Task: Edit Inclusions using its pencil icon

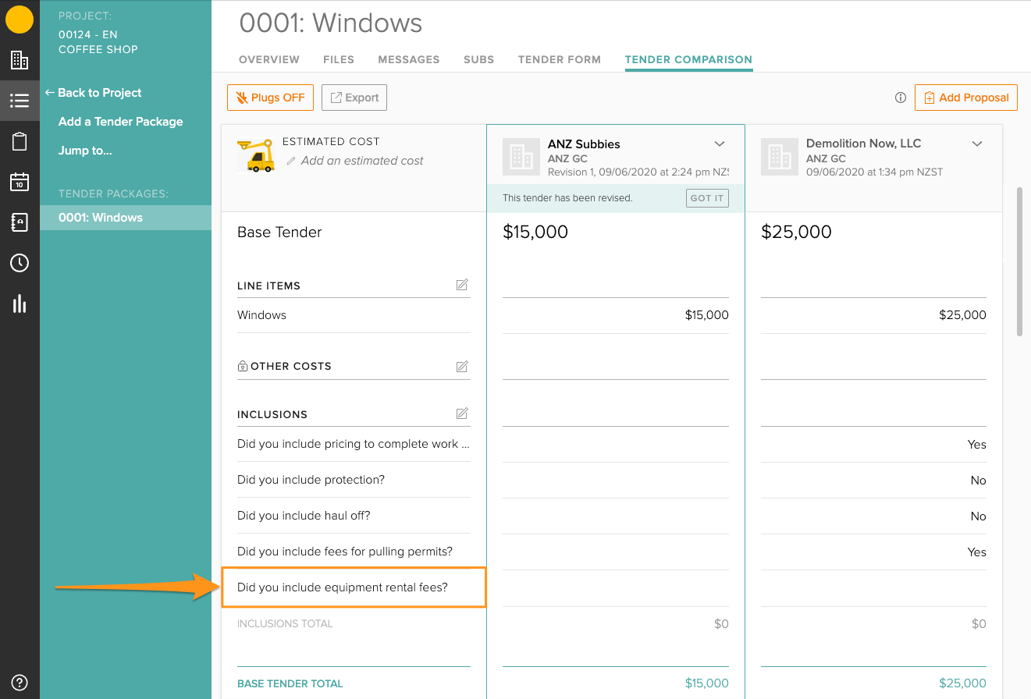Action: pyautogui.click(x=462, y=413)
